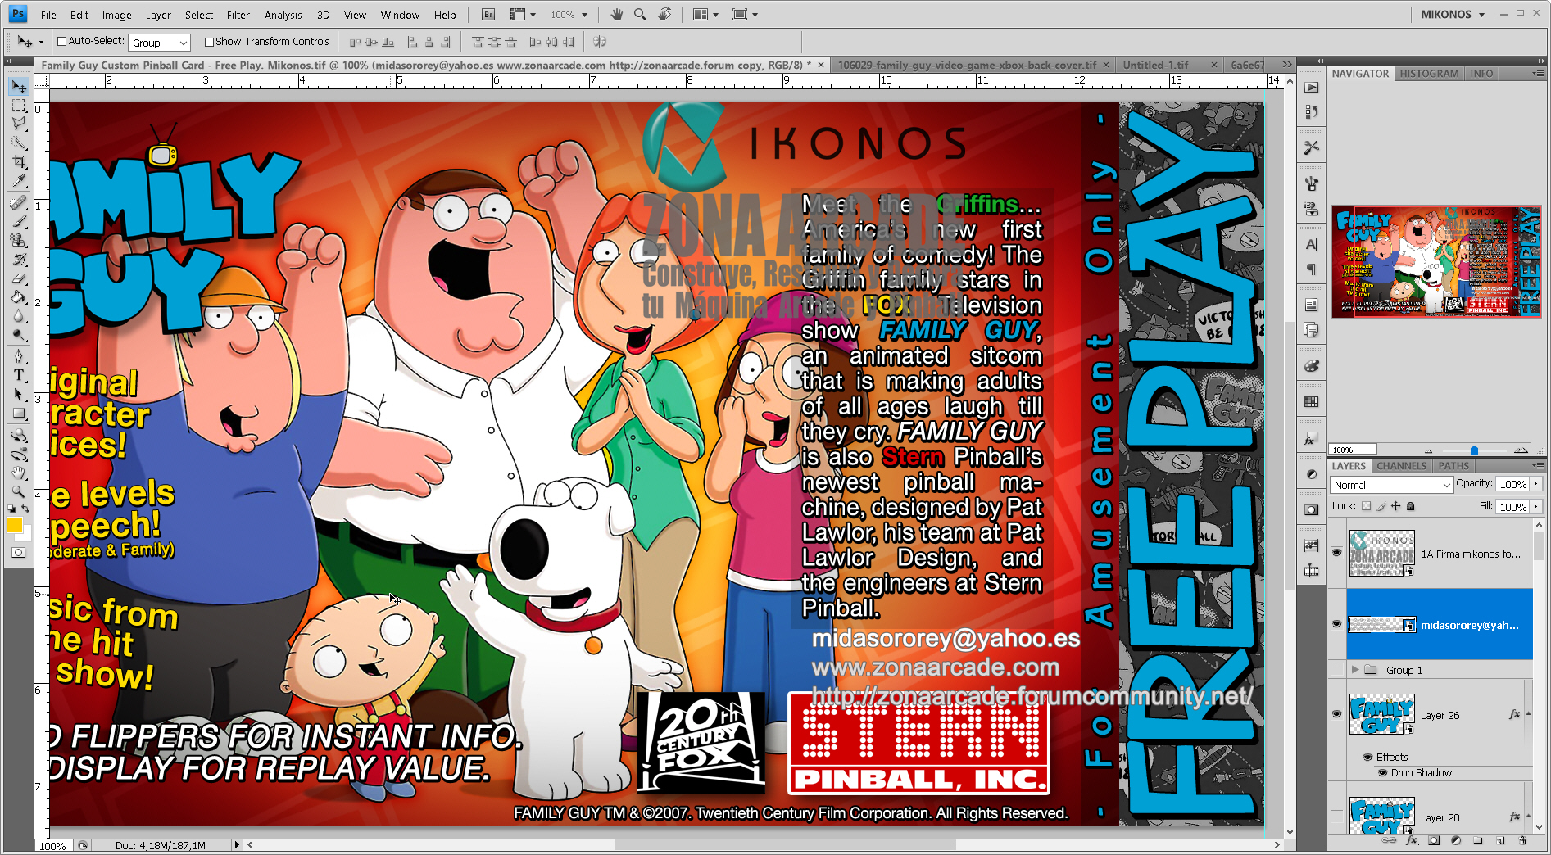Toggle Quick Mask mode
1551x855 pixels.
(18, 553)
